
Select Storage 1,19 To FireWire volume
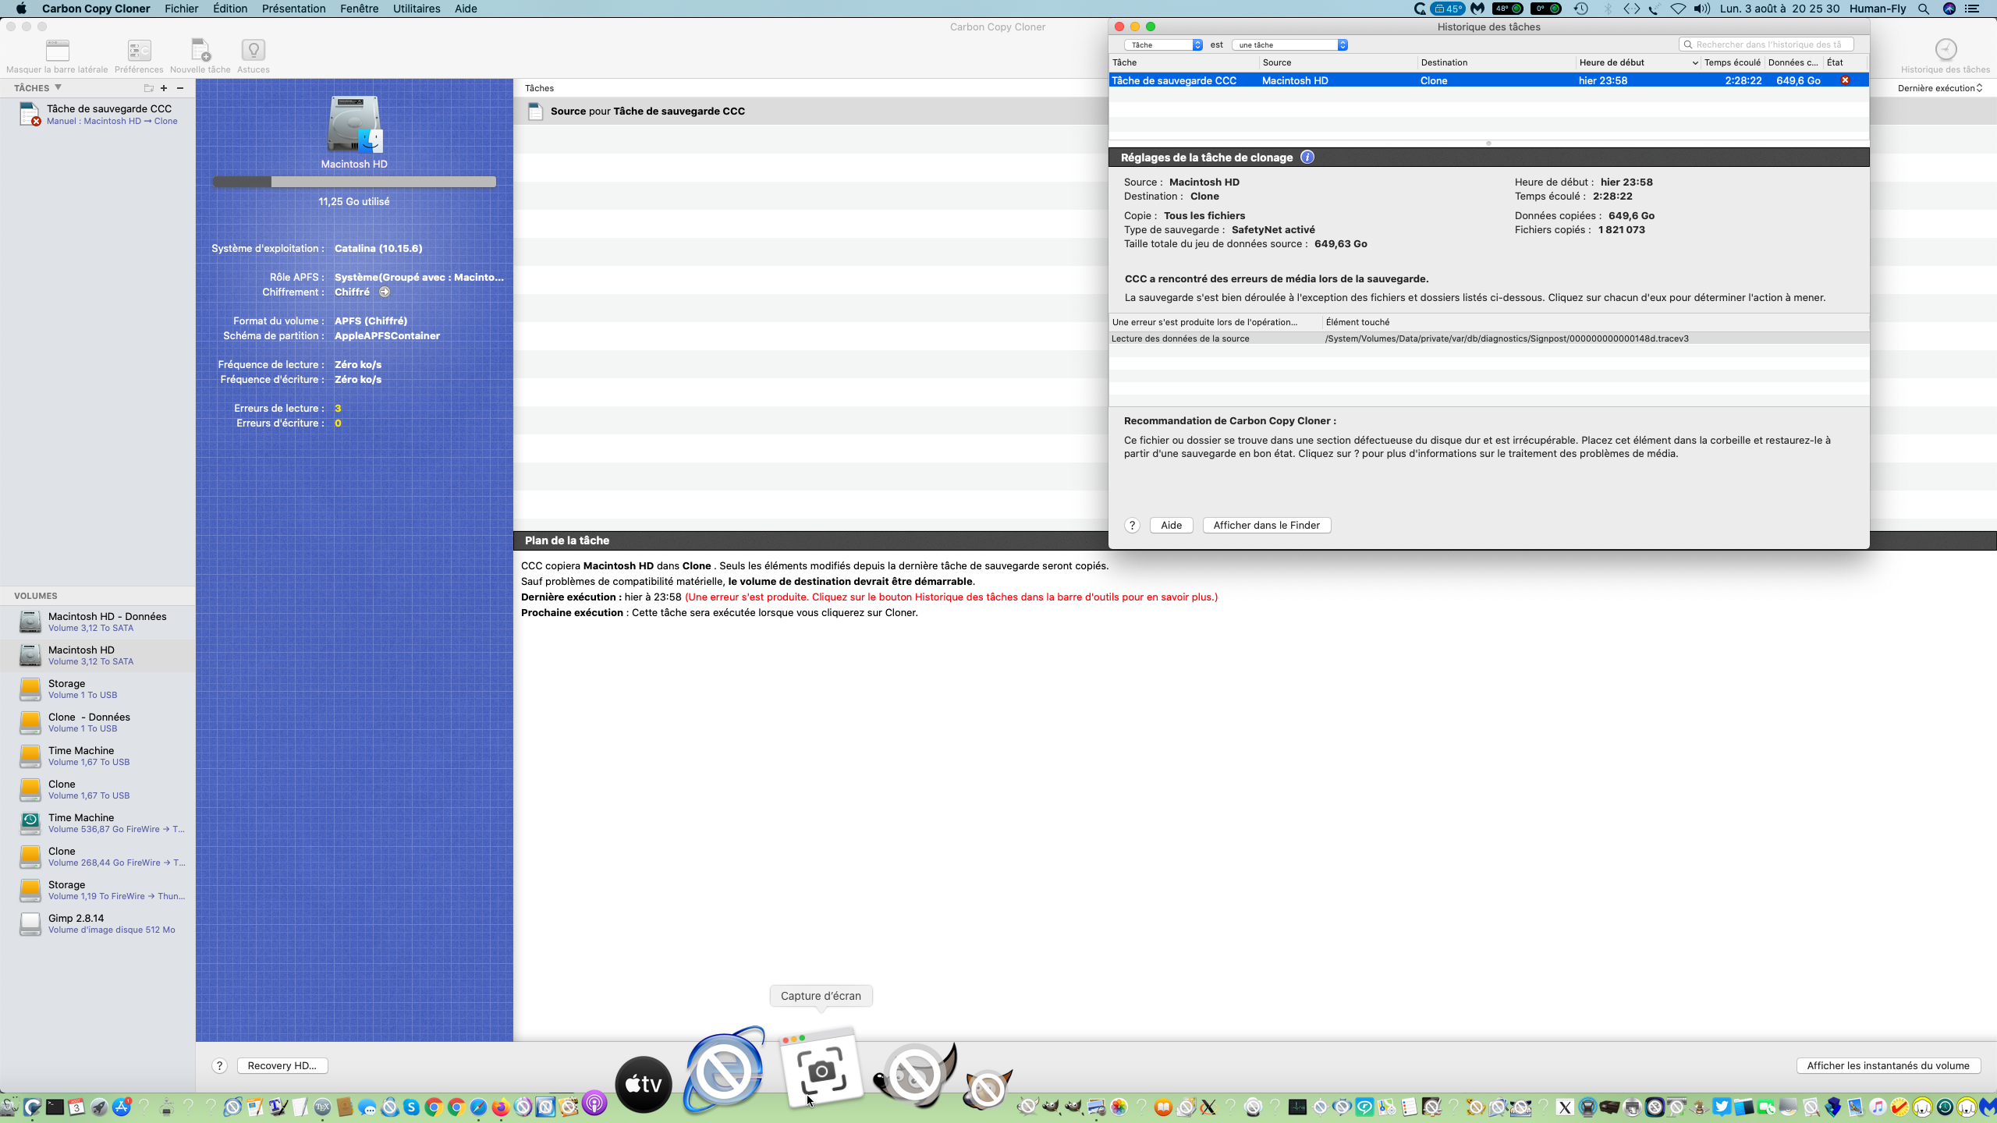click(x=98, y=891)
